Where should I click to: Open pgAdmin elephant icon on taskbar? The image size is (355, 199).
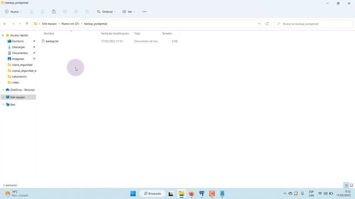point(202,193)
